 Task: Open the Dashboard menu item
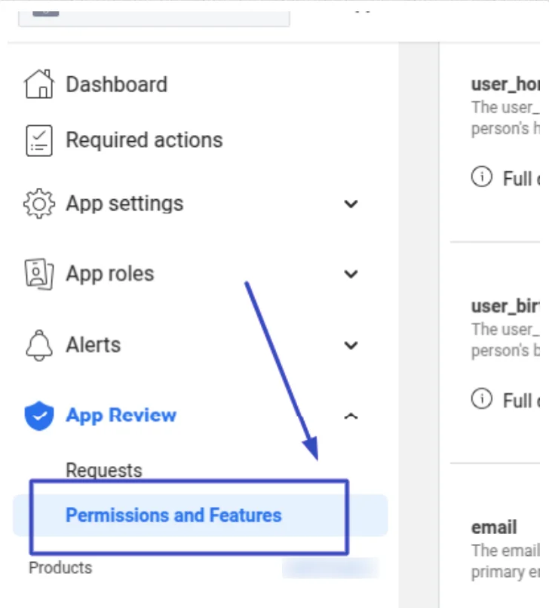116,84
